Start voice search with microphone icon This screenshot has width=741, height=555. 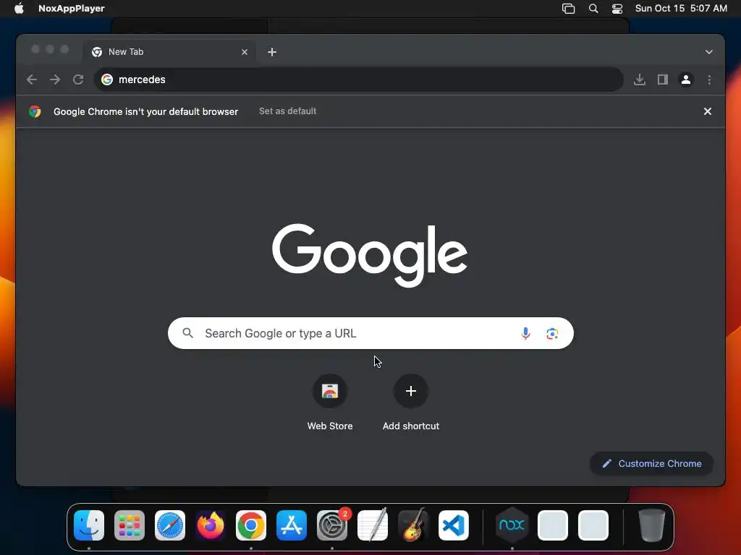click(525, 333)
